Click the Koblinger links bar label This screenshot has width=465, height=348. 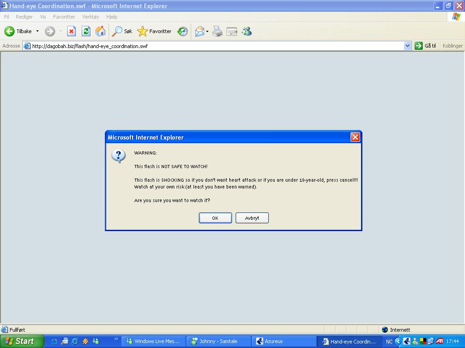click(x=452, y=46)
